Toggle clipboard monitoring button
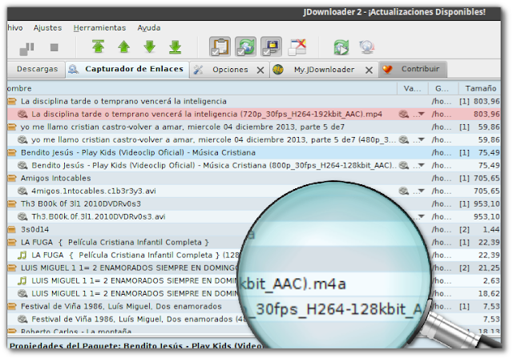 (x=220, y=46)
